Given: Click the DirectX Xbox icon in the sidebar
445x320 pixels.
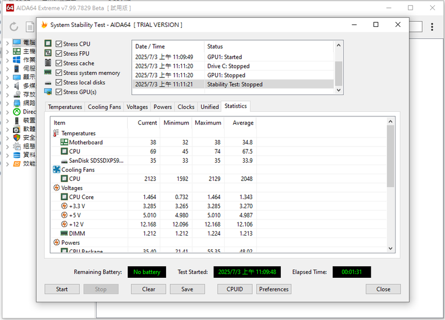Looking at the screenshot, I should 17,112.
